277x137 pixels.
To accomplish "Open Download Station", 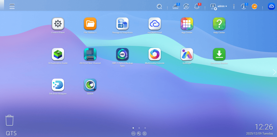I will [219, 54].
